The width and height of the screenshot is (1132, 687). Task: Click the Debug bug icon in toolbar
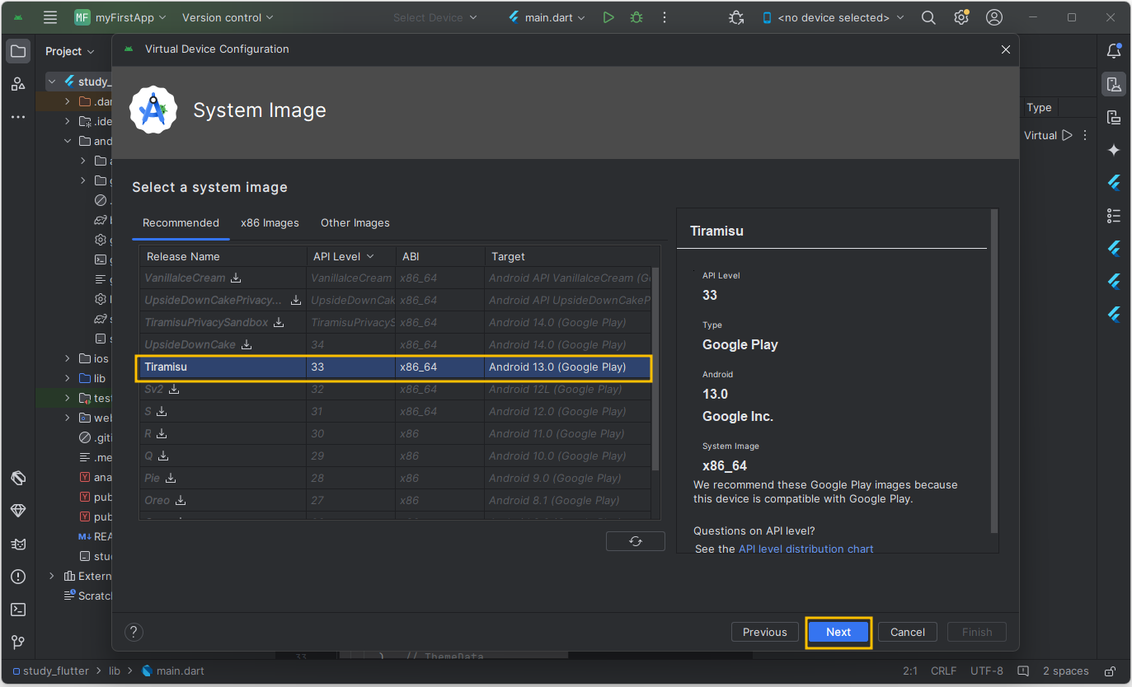(636, 17)
